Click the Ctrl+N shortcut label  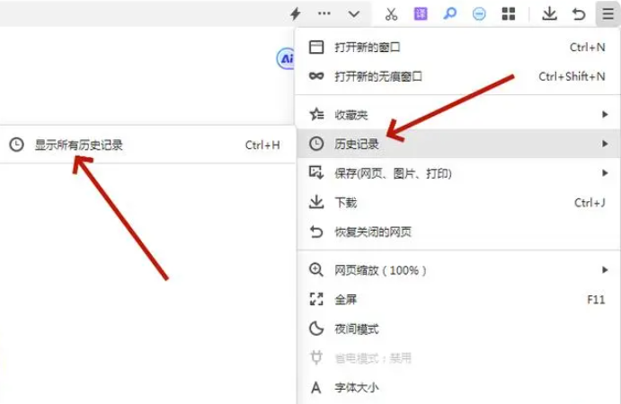tap(588, 47)
